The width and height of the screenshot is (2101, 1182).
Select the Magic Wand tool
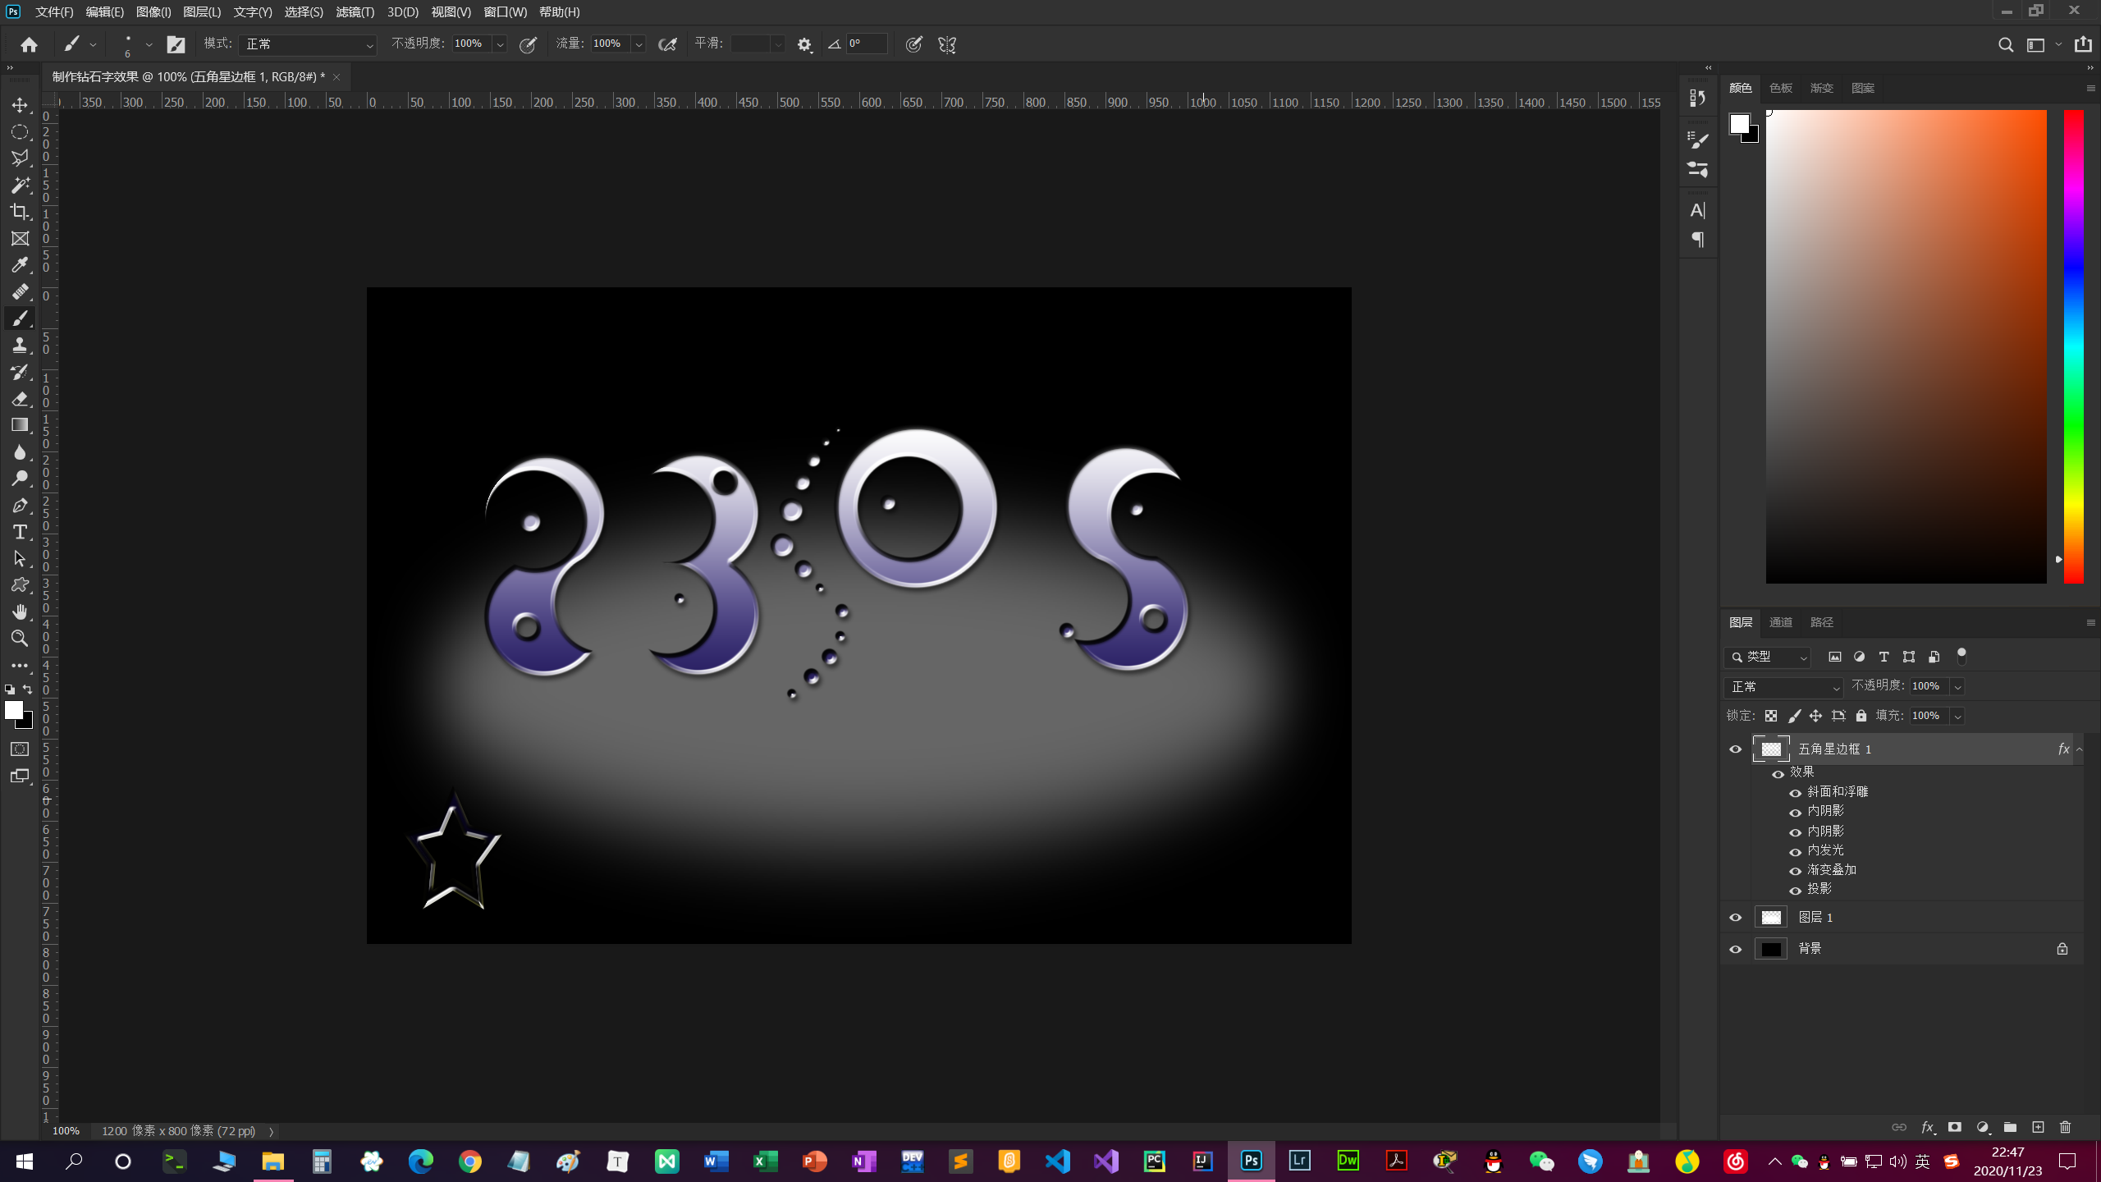tap(20, 185)
